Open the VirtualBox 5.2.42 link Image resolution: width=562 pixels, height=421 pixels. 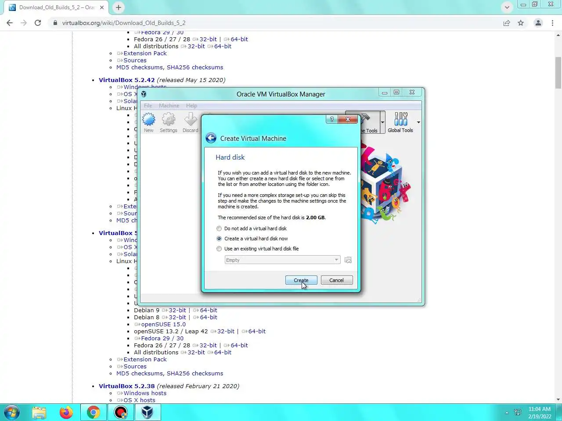127,80
